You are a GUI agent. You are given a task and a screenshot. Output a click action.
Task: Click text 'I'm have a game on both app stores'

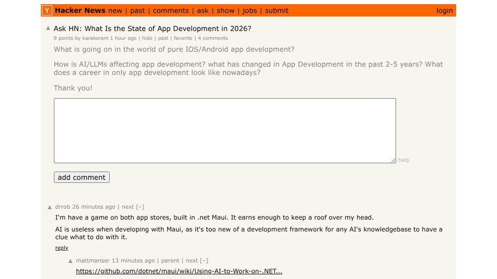113,218
